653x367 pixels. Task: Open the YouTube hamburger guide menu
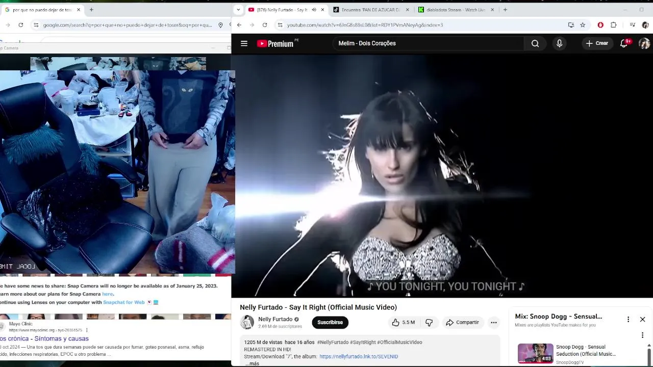point(244,43)
